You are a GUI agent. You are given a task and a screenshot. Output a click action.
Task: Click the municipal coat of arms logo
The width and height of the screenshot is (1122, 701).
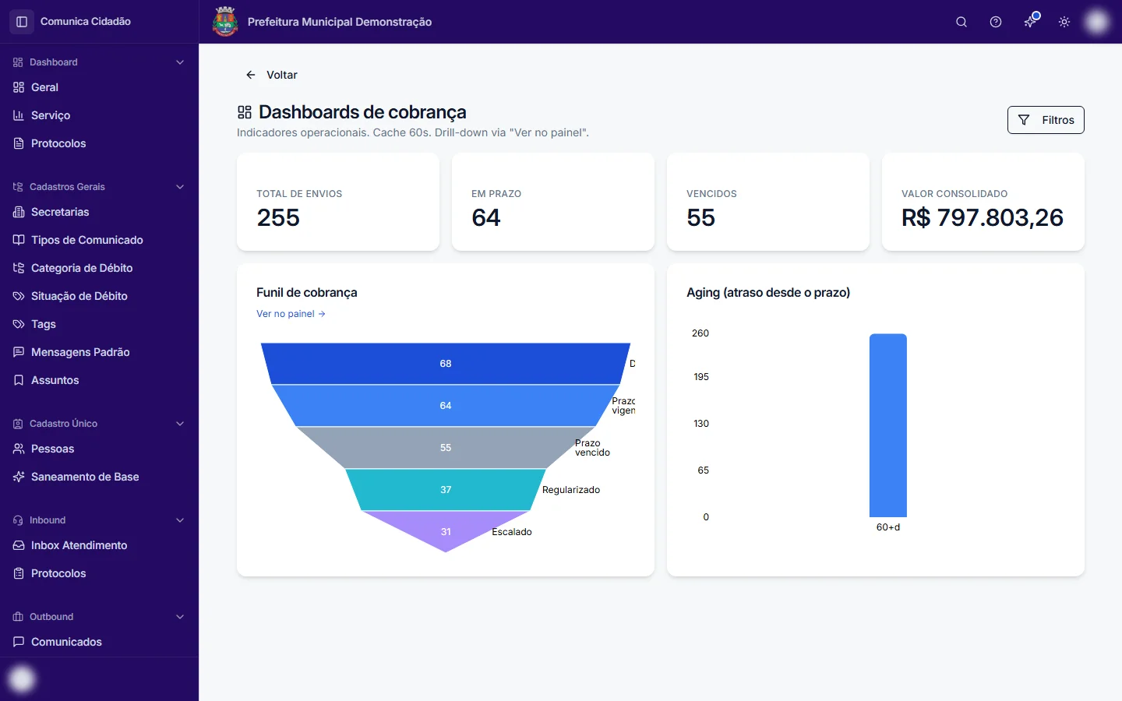(225, 22)
